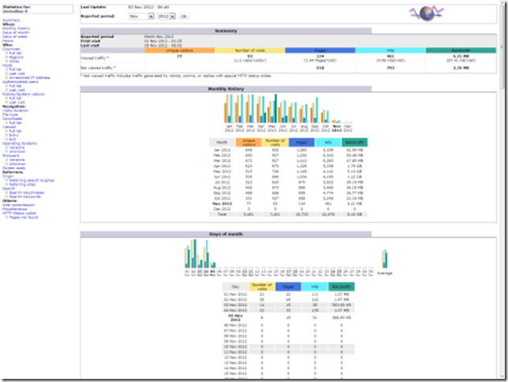Open Cities under Countries
The width and height of the screenshot is (508, 382).
(14, 62)
